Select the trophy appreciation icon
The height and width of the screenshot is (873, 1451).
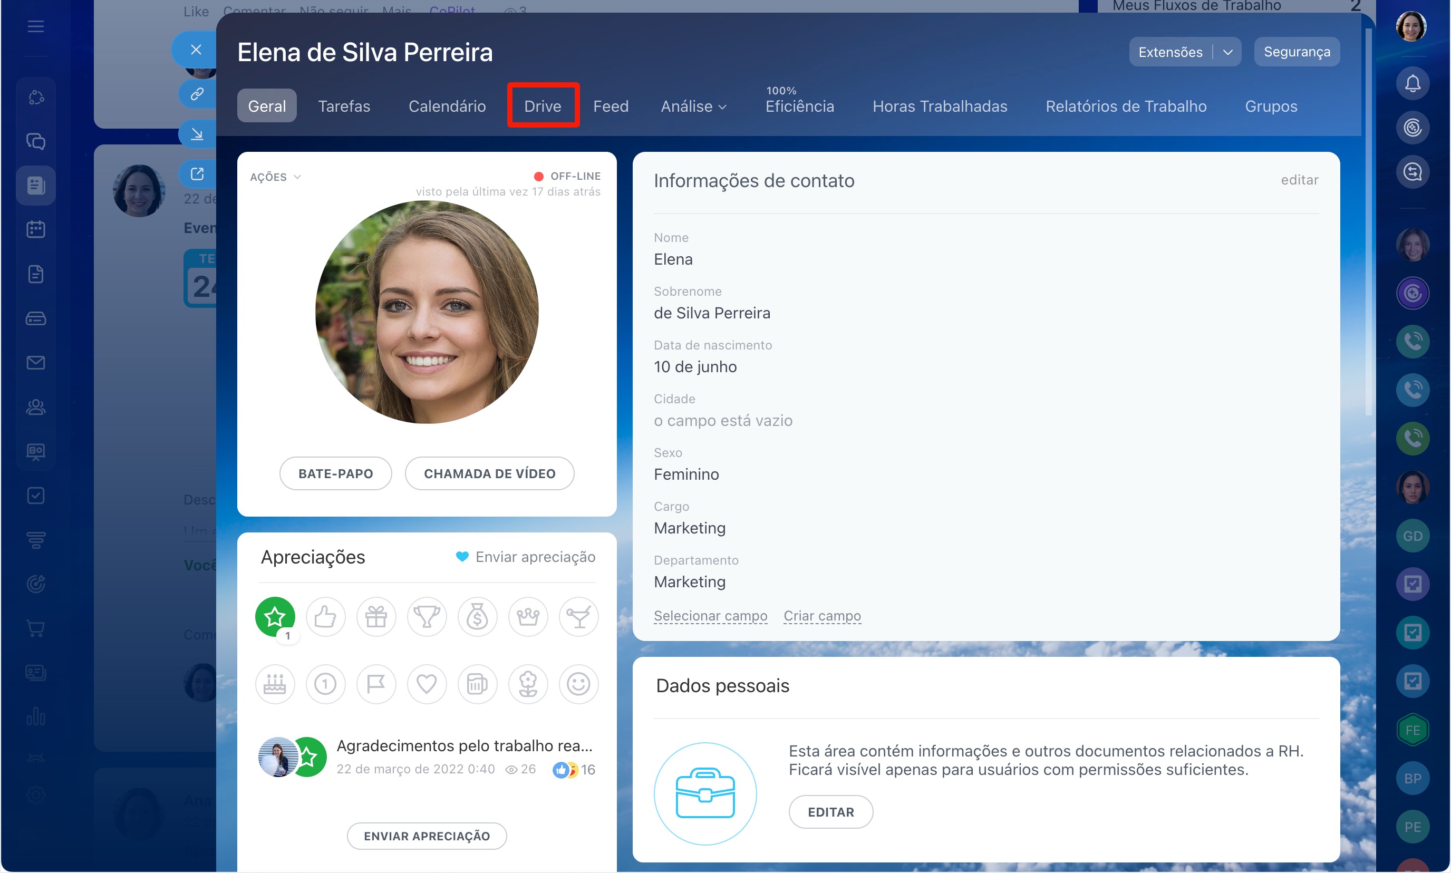[x=427, y=617]
